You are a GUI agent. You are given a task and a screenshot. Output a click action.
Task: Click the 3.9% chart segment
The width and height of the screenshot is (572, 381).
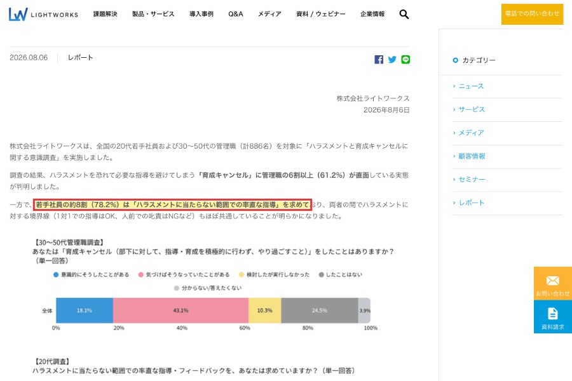pyautogui.click(x=364, y=311)
